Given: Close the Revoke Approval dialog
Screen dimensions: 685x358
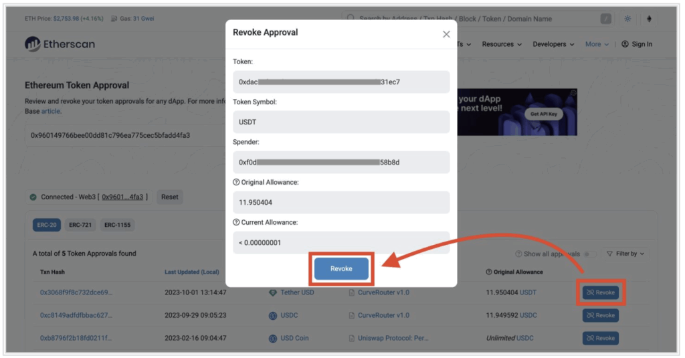Looking at the screenshot, I should coord(446,34).
